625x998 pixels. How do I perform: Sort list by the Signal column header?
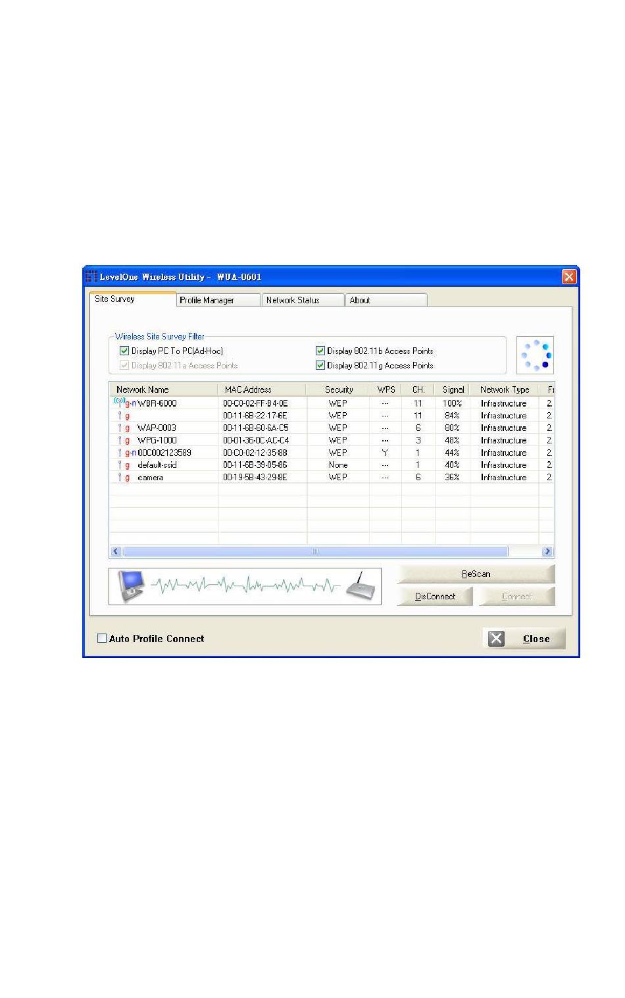coord(453,389)
